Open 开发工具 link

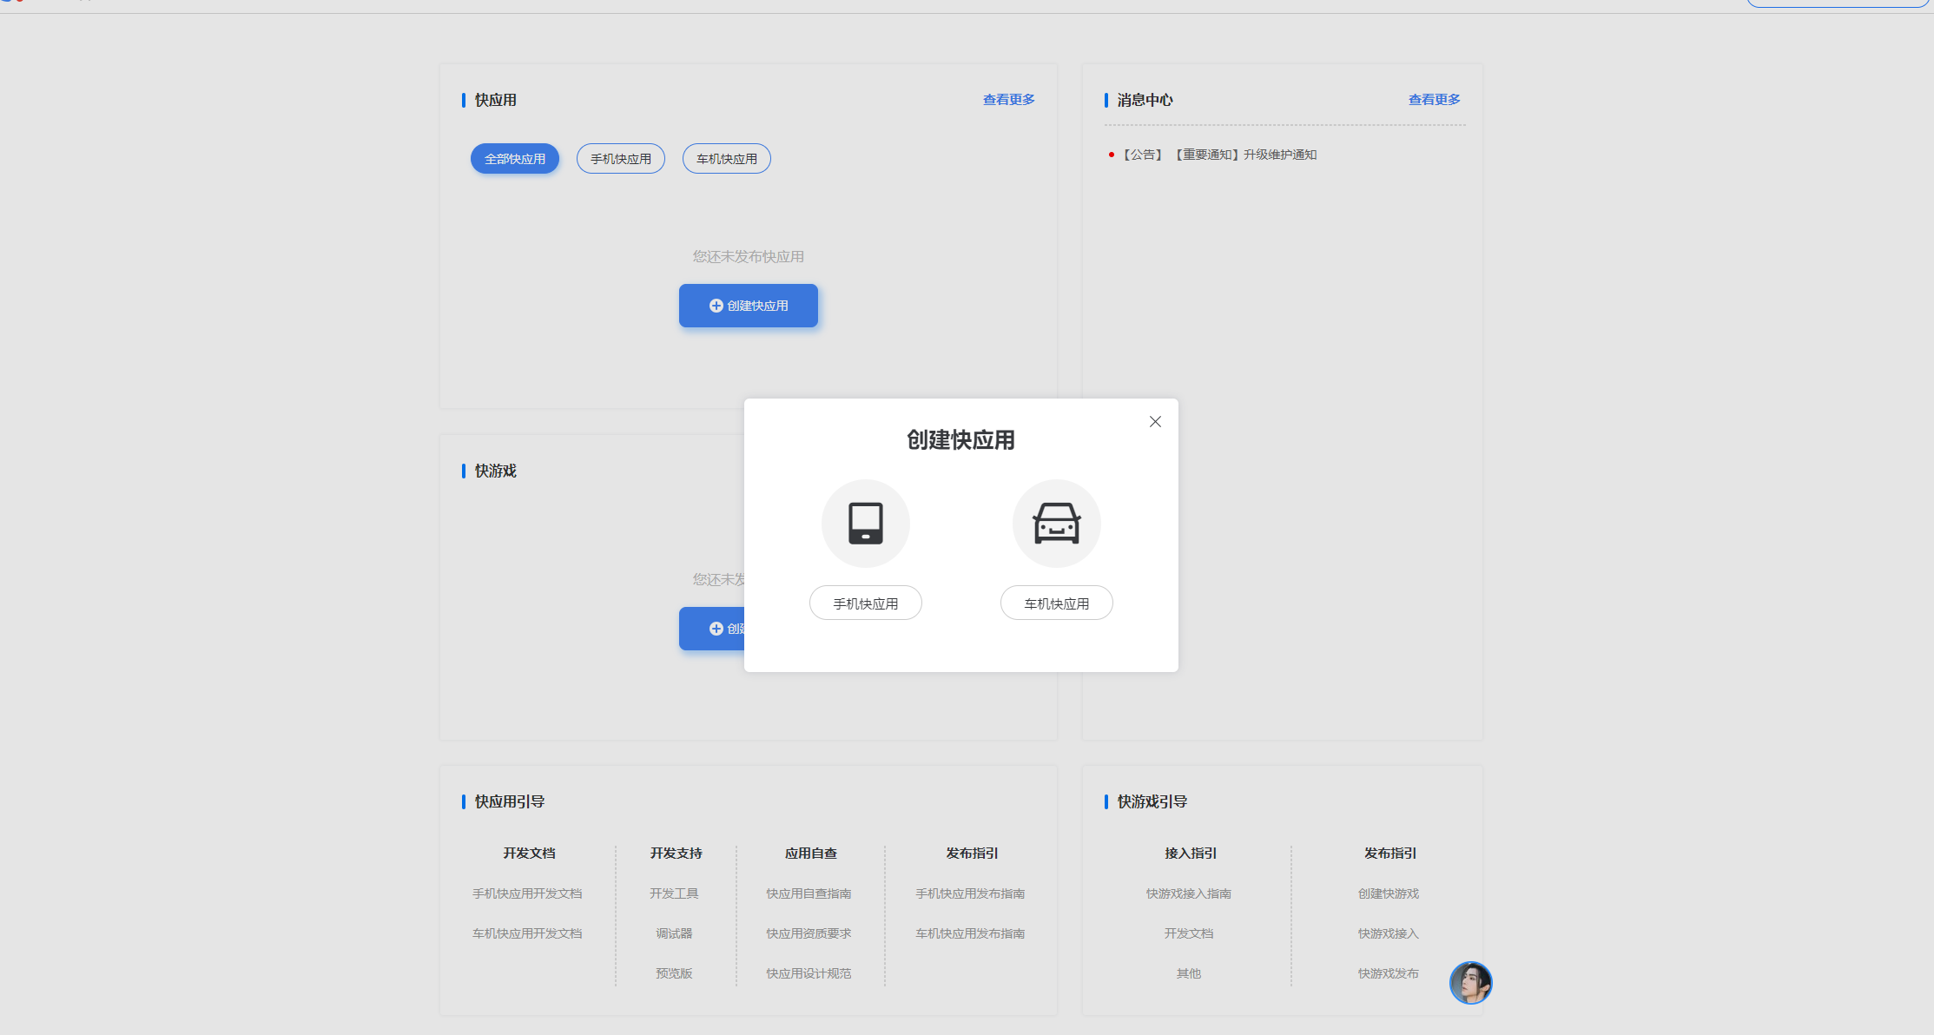pos(674,893)
